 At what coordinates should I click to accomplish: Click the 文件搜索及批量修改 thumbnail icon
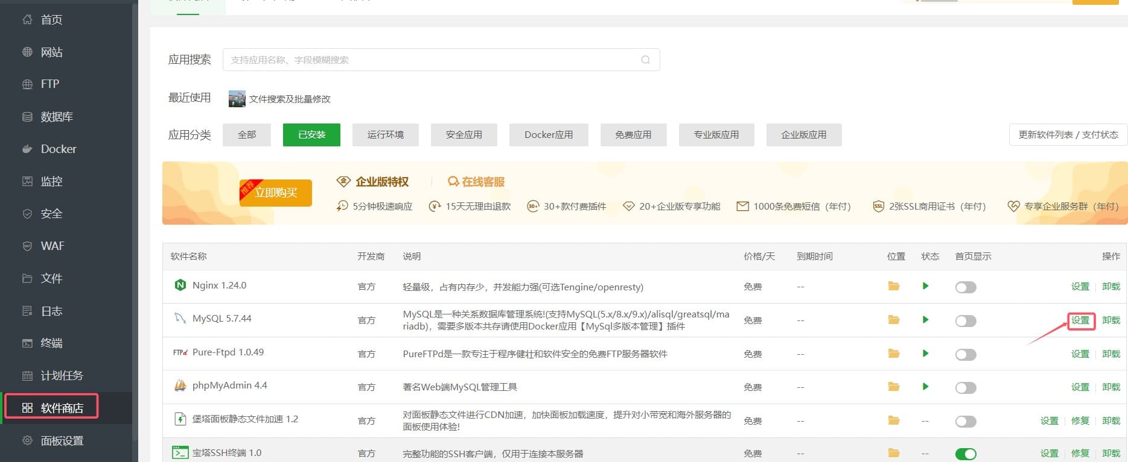pos(237,99)
